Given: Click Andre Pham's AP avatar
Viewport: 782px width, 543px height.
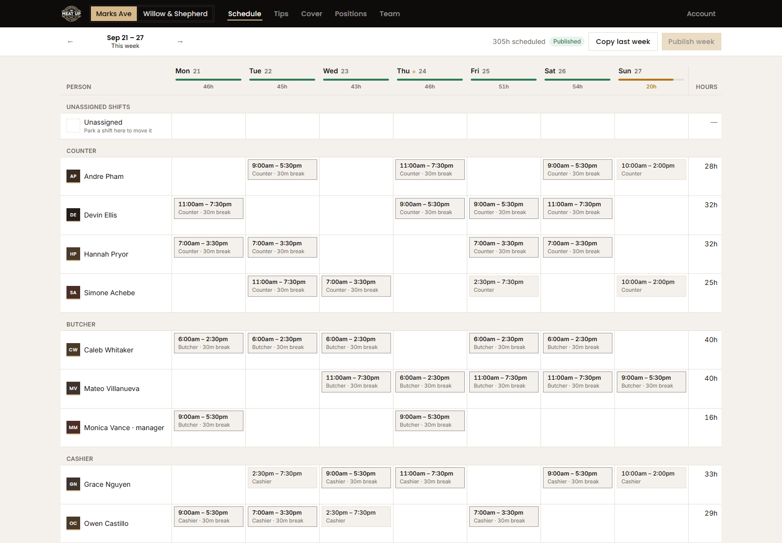Looking at the screenshot, I should click(73, 176).
